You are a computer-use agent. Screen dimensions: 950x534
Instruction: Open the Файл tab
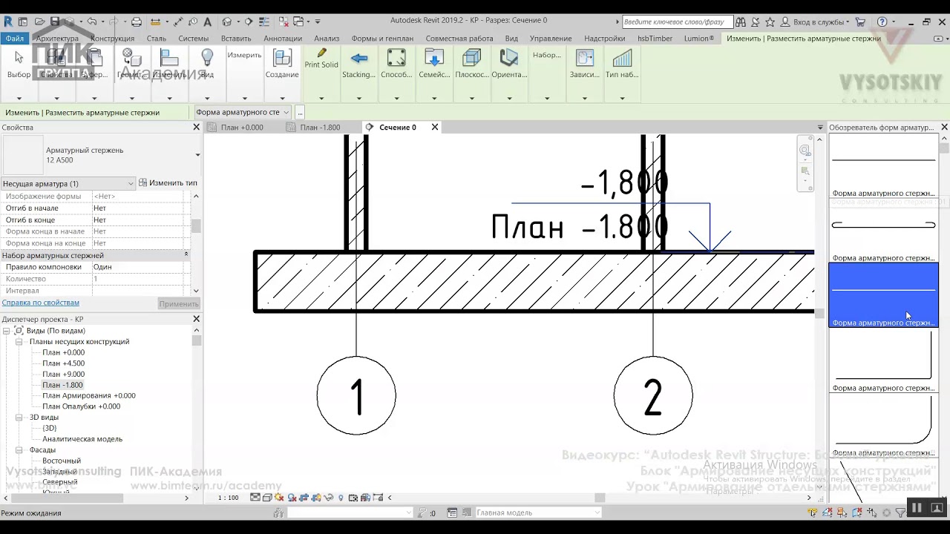click(x=14, y=39)
